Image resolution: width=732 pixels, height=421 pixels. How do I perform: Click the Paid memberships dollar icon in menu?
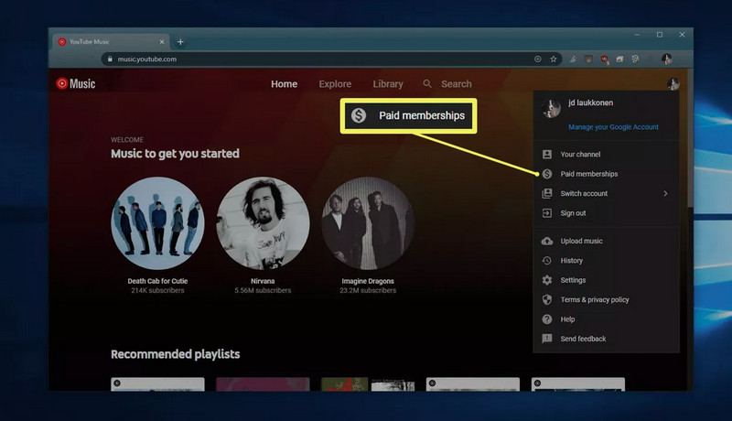pos(547,174)
